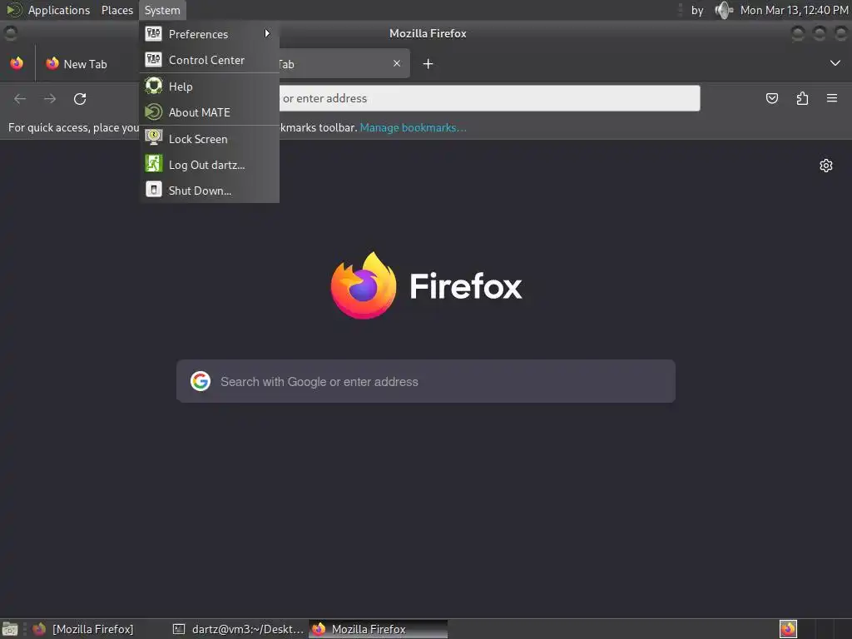Expand the list all tabs chevron
This screenshot has height=639, width=852.
pyautogui.click(x=835, y=63)
